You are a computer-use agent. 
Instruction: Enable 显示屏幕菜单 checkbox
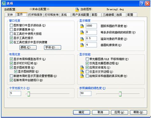coord(11,29)
